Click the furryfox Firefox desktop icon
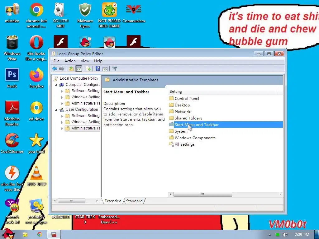This screenshot has height=239, width=319. tap(36, 78)
